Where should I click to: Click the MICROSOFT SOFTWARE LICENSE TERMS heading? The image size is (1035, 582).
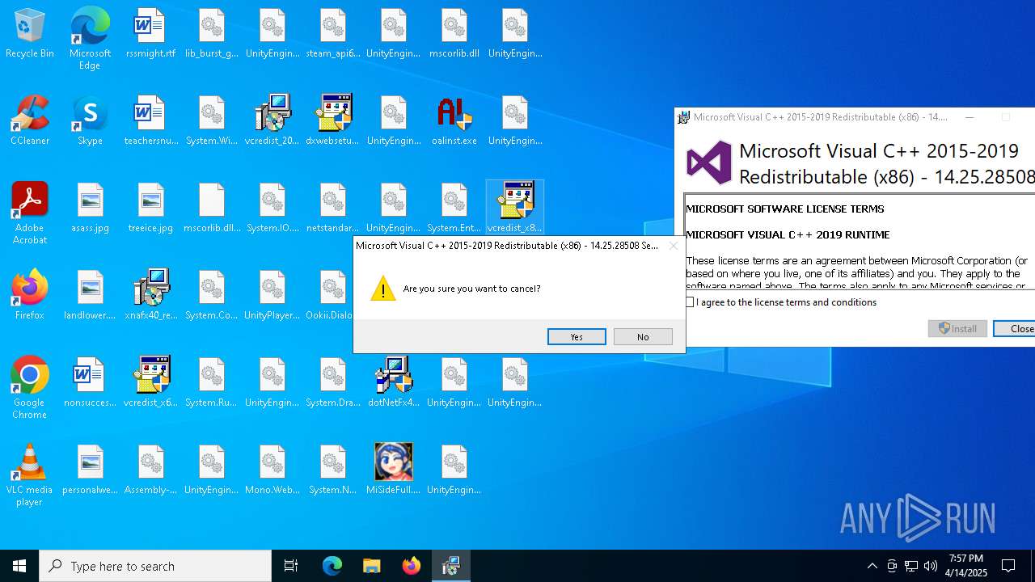point(785,209)
